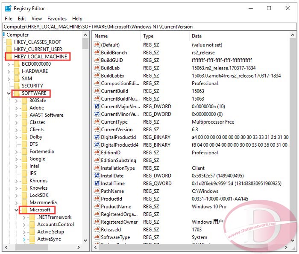Click the DWORD icon beside InstallDate

(97, 176)
